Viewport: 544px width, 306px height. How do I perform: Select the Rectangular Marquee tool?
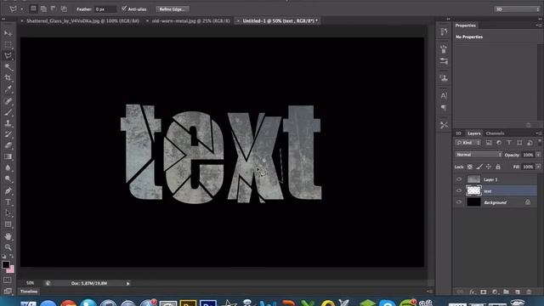click(x=8, y=44)
